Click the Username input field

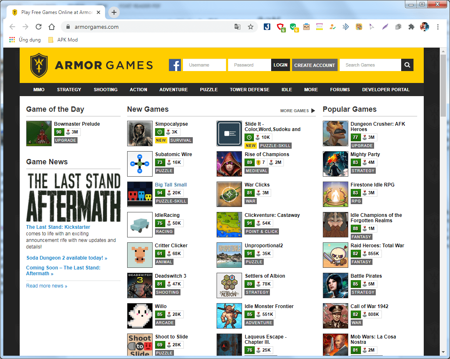click(x=204, y=65)
